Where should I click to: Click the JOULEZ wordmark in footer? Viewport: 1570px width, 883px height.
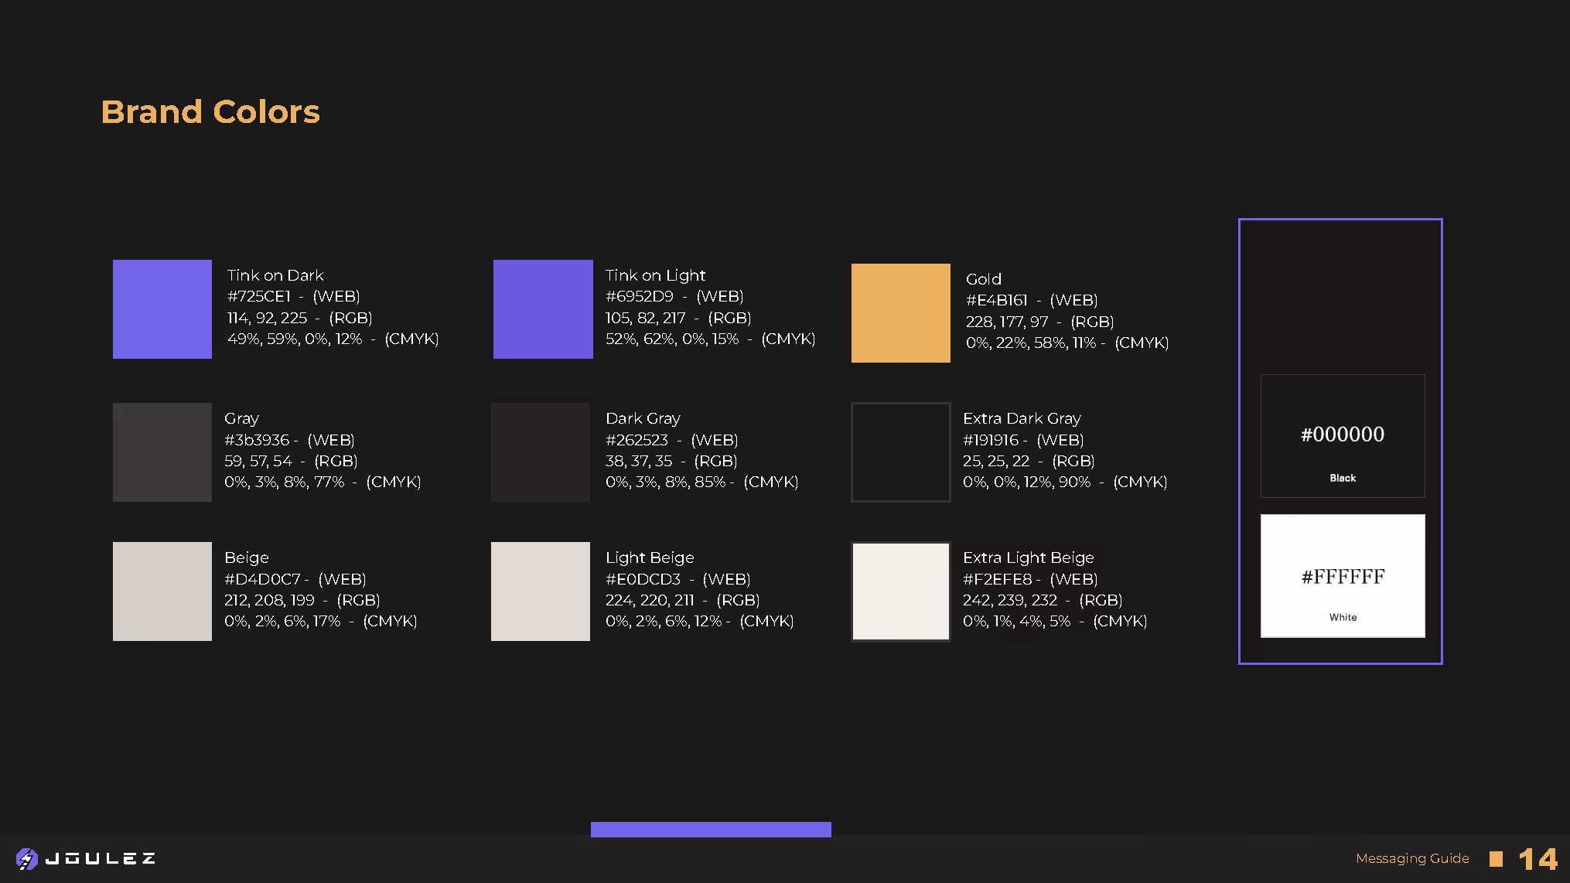[x=101, y=859]
